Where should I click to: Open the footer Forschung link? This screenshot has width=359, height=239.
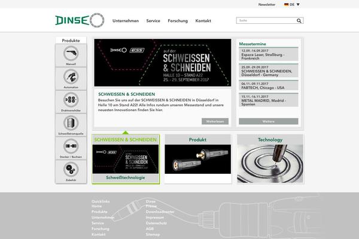click(x=101, y=229)
